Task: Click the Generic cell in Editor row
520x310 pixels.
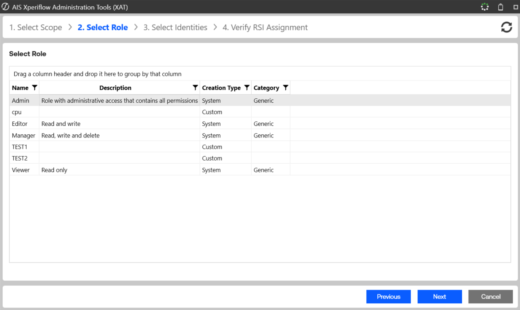Action: (271, 124)
